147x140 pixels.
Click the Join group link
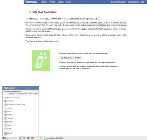tap(61, 66)
